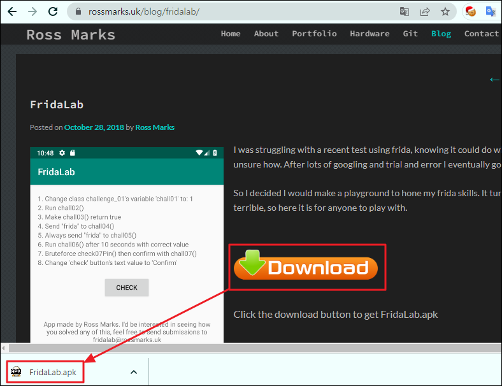Share this page via share icon
The width and height of the screenshot is (502, 386).
(425, 12)
